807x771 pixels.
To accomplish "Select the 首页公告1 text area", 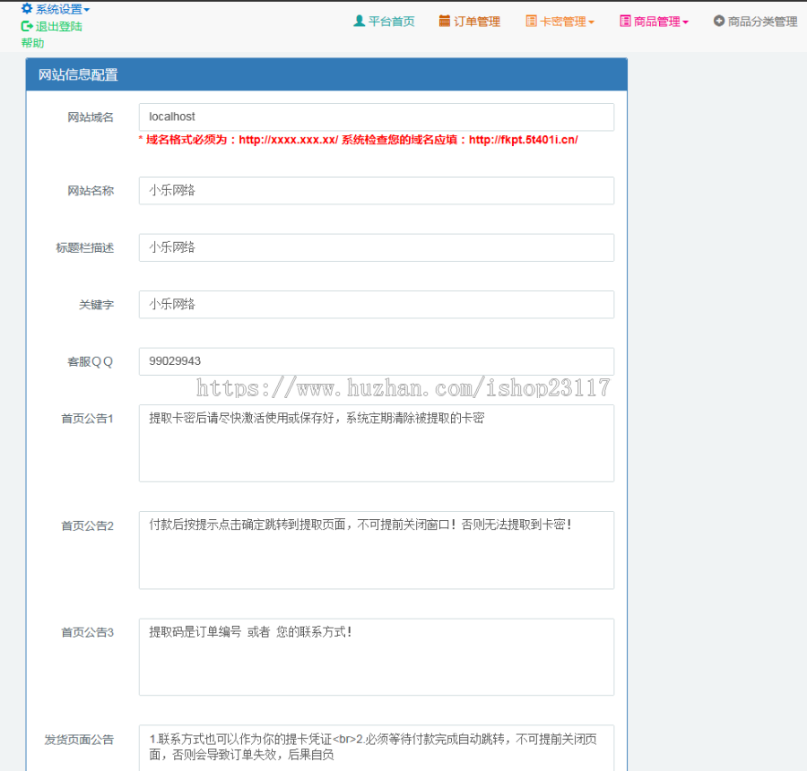I will click(375, 442).
